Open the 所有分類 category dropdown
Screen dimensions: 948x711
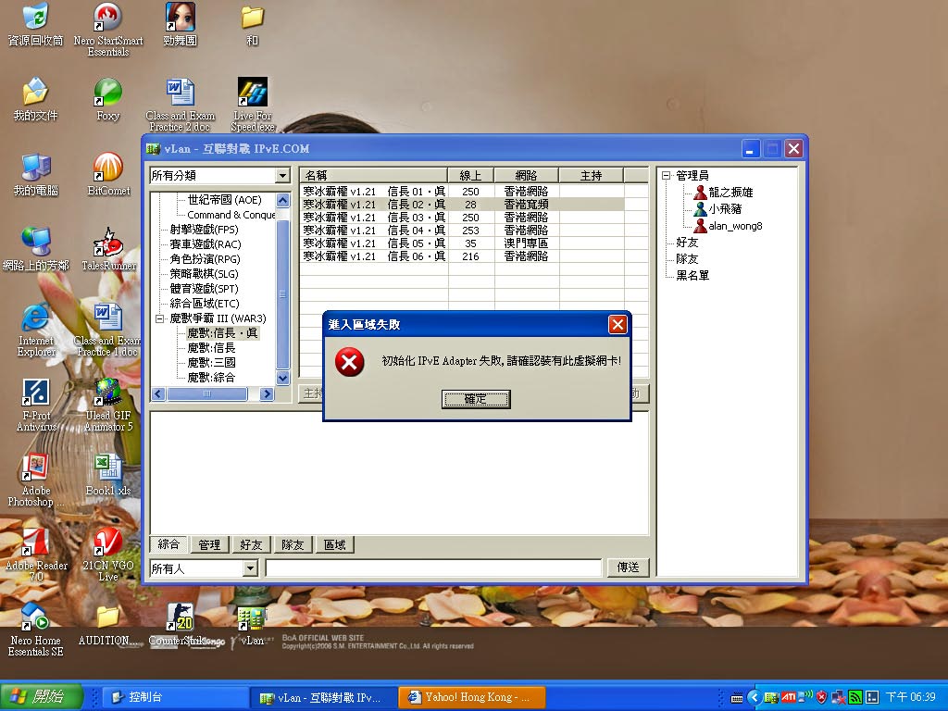[281, 175]
